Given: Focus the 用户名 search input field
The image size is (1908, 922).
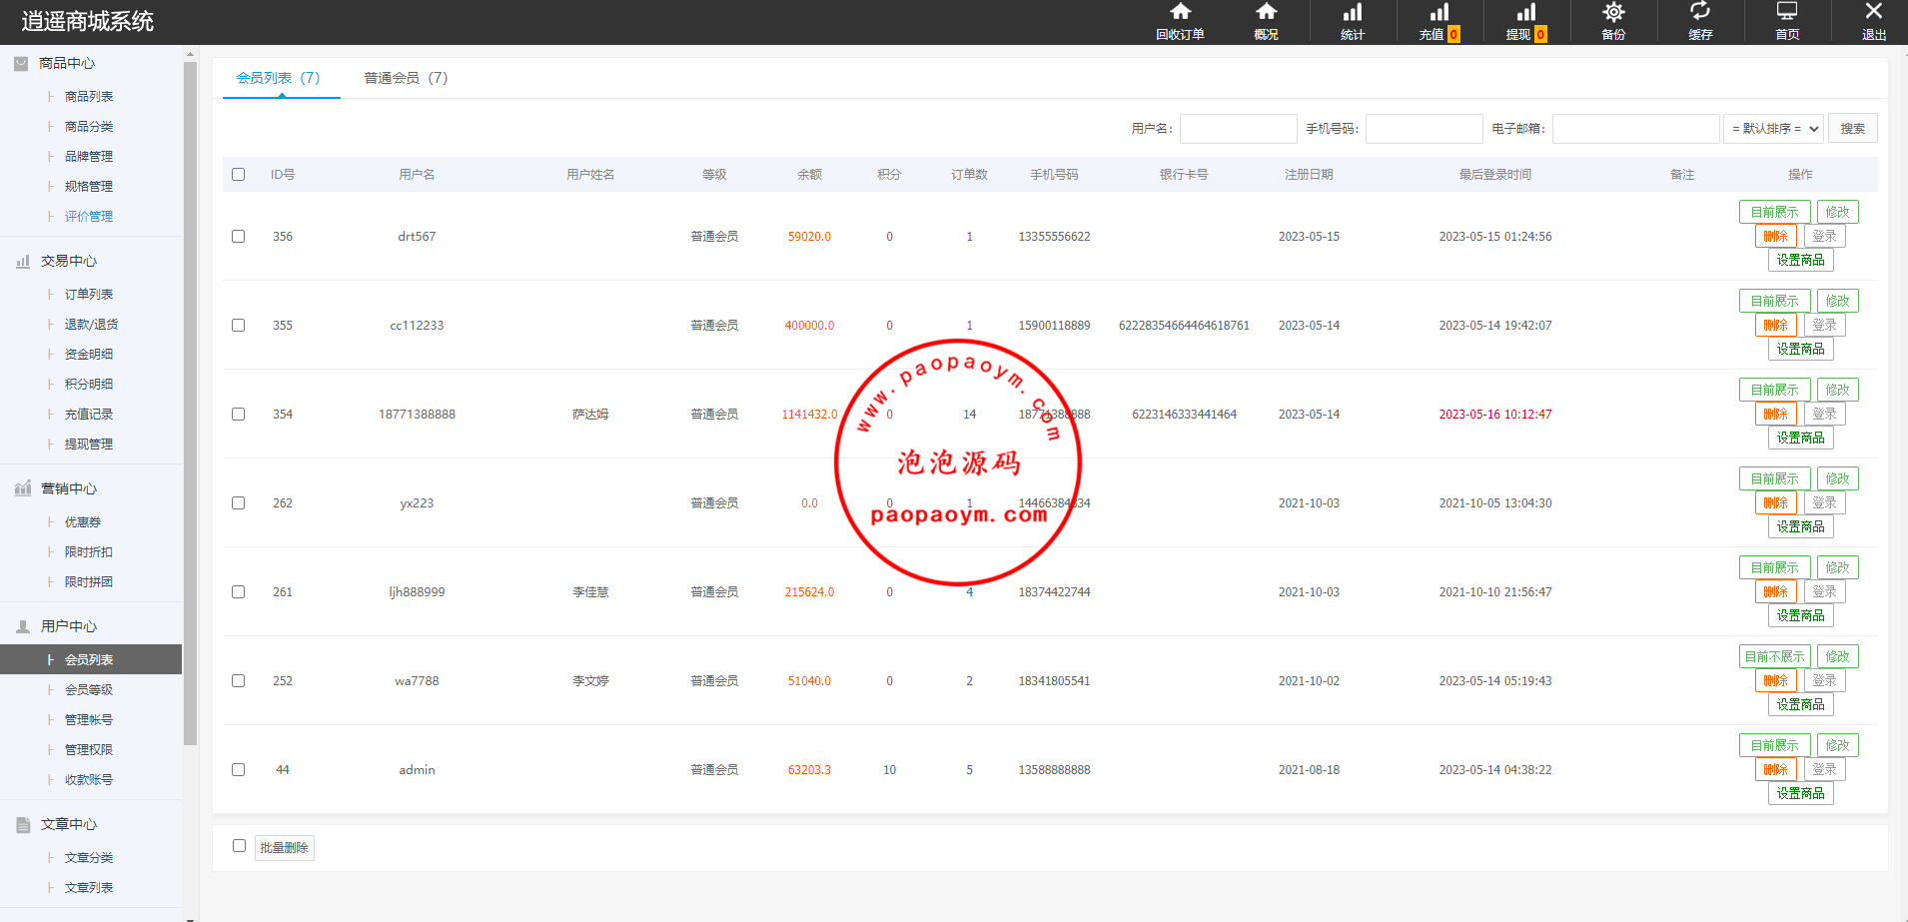Looking at the screenshot, I should click(1238, 129).
